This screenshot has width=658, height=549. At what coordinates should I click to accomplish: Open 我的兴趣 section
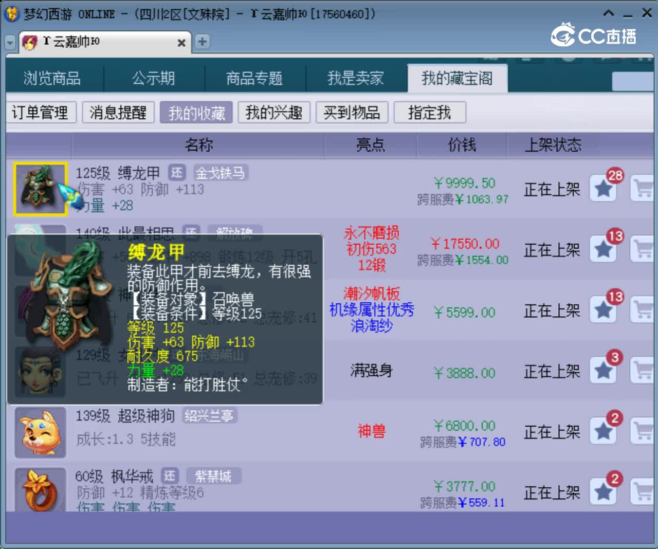tap(274, 112)
